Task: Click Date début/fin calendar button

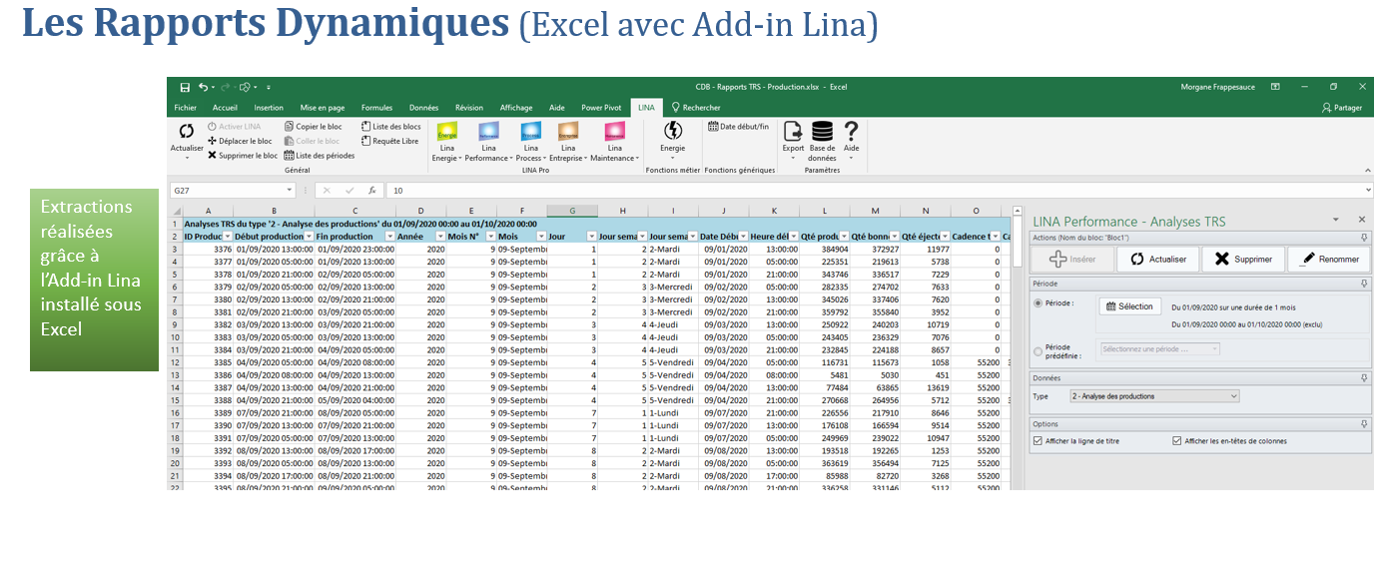Action: pos(738,127)
